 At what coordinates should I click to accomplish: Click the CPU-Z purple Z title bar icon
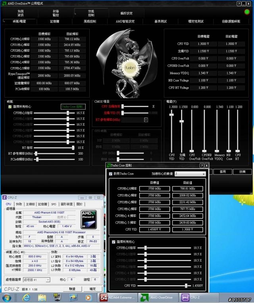(x=4, y=197)
